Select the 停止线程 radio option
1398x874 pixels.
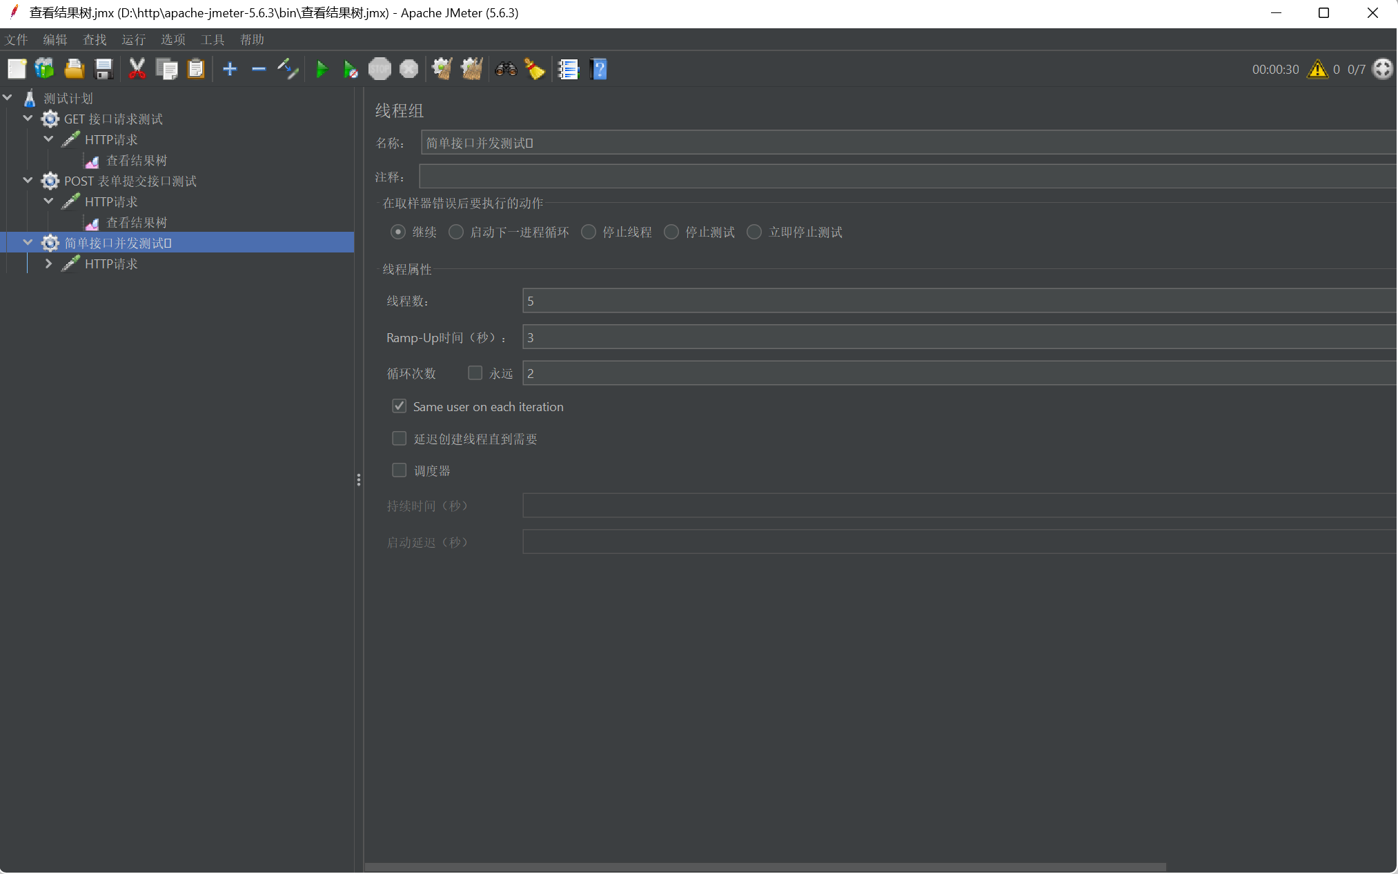[x=589, y=232]
